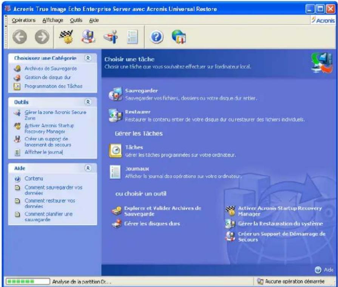Click the checkered flag Startup Recovery toolbar icon
This screenshot has height=287, width=338.
tap(66, 37)
